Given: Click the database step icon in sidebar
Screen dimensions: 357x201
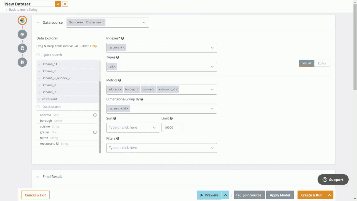Looking at the screenshot, I should click(x=22, y=48).
